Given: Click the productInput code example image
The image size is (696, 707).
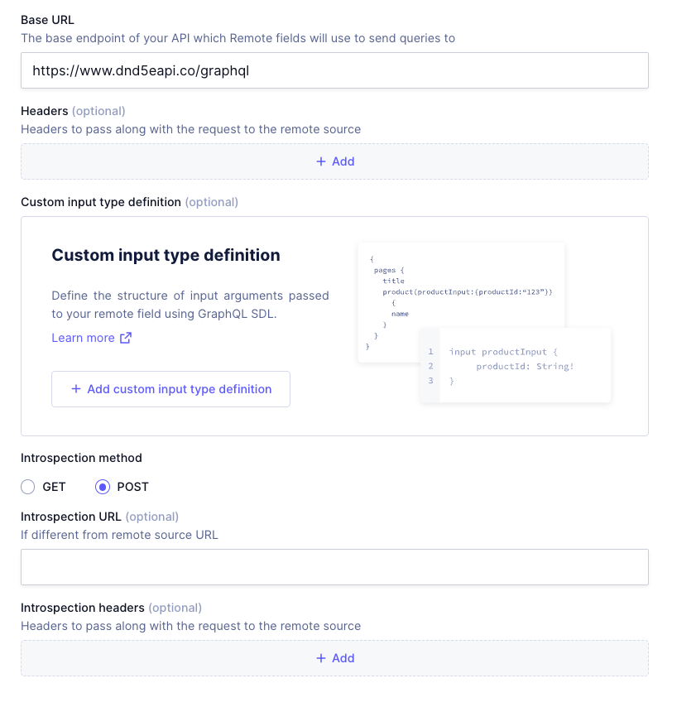Looking at the screenshot, I should (517, 365).
